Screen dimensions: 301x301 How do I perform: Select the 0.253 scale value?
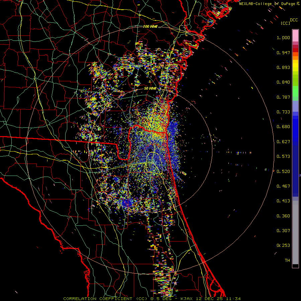[283, 245]
